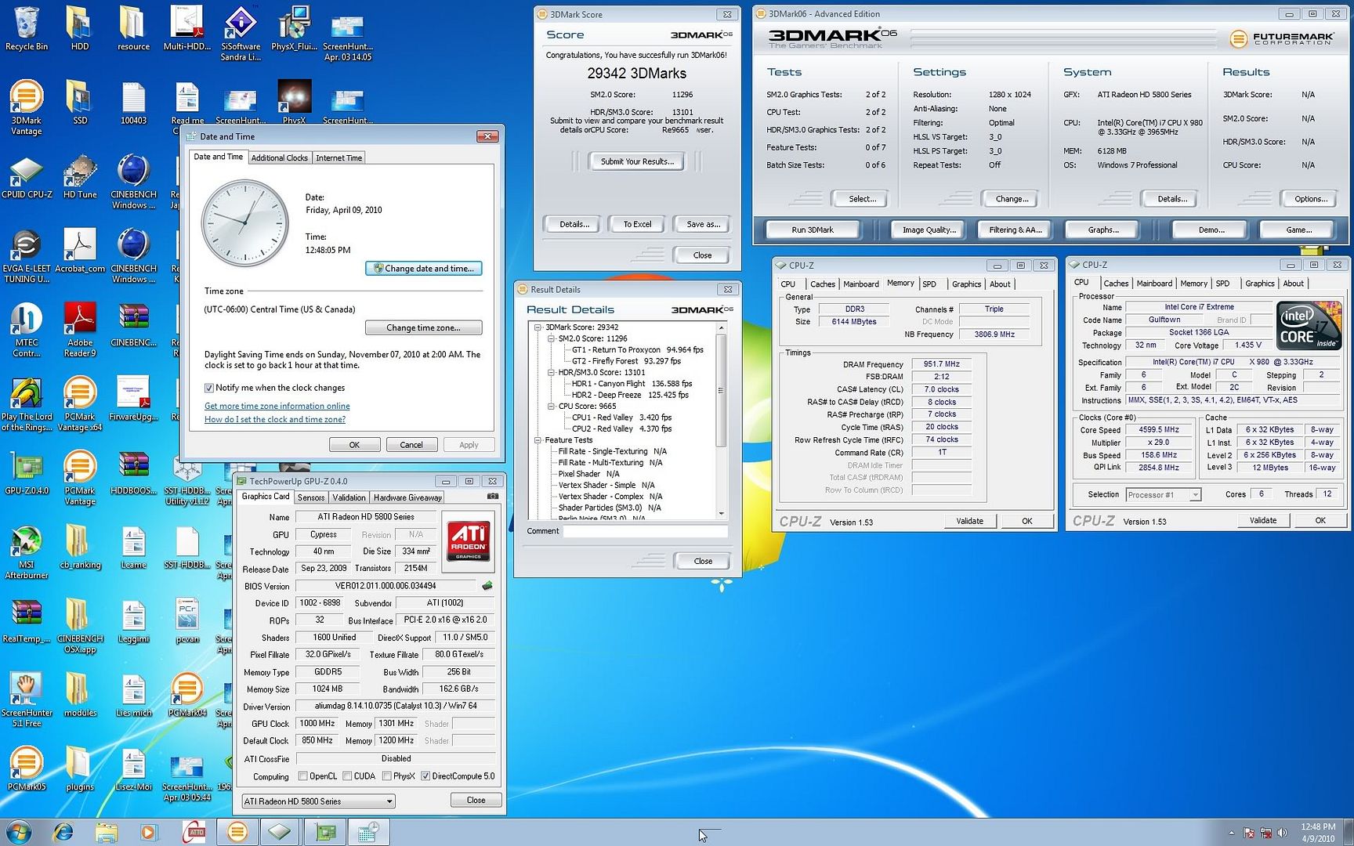Screen dimensions: 1354x846
Task: Click Internet Explorer in the taskbar
Action: click(x=63, y=832)
